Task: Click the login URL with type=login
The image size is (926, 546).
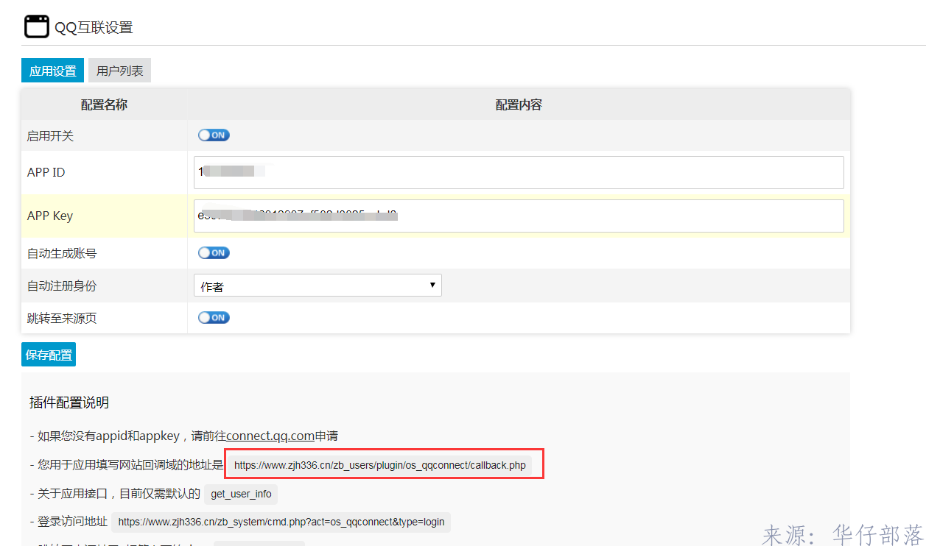Action: [281, 522]
